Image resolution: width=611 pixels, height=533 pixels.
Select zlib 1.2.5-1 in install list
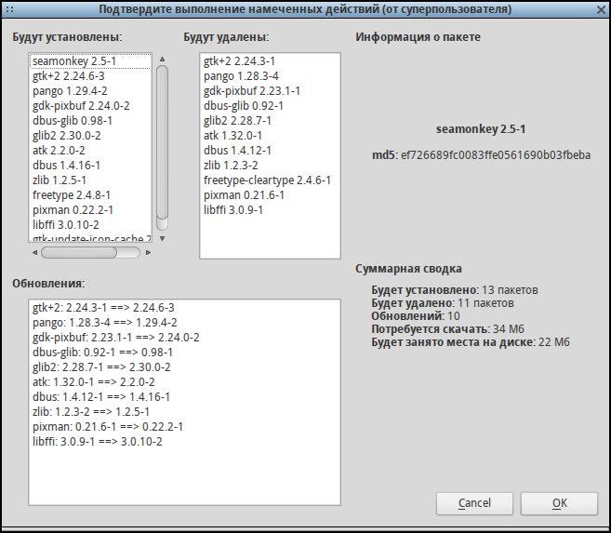(90, 180)
